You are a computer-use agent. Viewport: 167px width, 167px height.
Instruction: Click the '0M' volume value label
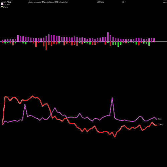(x=160, y=119)
